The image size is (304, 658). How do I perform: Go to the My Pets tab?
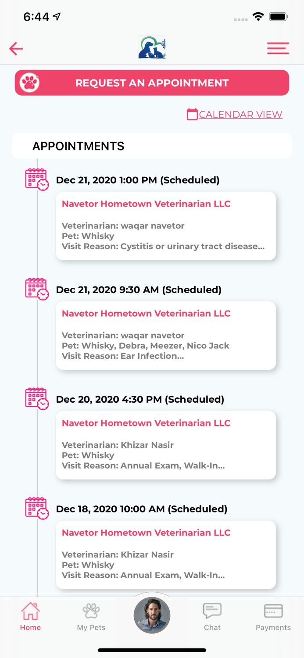click(x=91, y=616)
